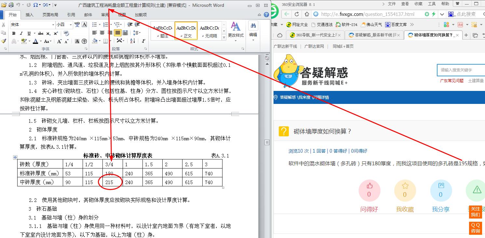
Task: Open font name dropdown showing 宋体
Action: [53, 25]
